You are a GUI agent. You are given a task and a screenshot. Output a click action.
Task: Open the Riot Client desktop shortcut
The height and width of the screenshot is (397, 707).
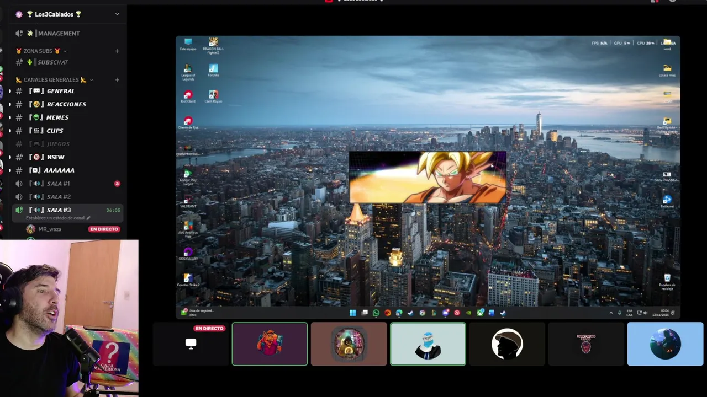[188, 97]
